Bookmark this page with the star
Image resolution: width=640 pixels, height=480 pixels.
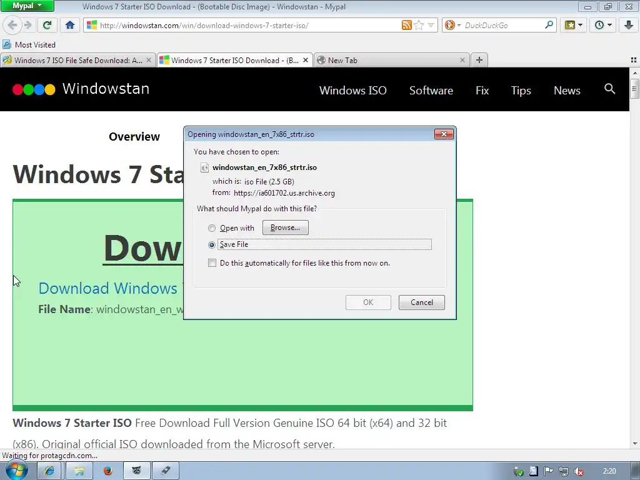pos(419,25)
